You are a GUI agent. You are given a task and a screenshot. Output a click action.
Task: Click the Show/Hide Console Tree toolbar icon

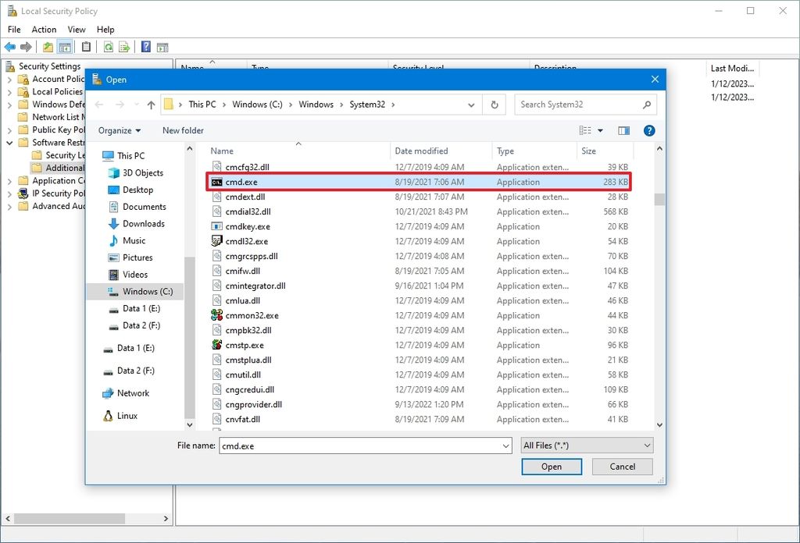(66, 46)
